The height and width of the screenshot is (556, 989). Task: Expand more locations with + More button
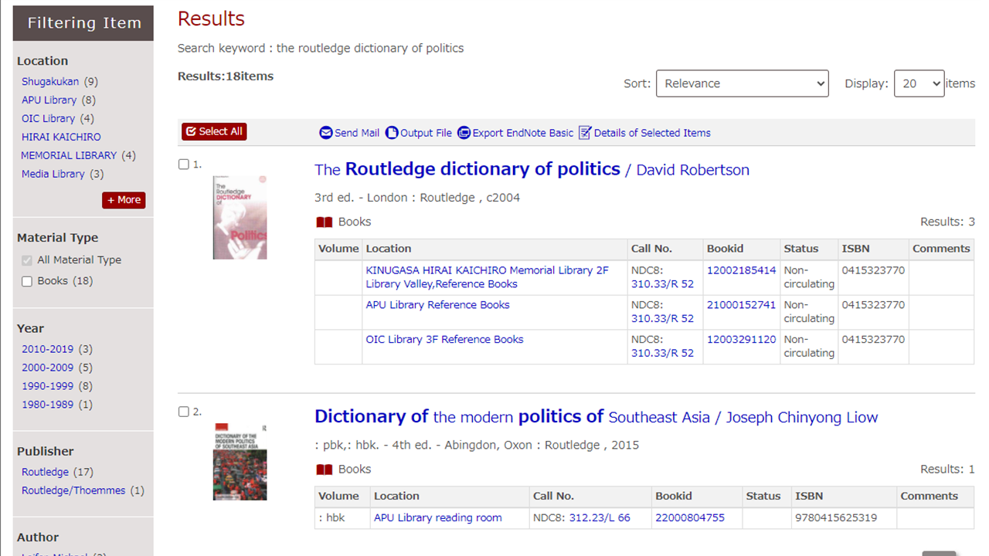click(x=124, y=200)
